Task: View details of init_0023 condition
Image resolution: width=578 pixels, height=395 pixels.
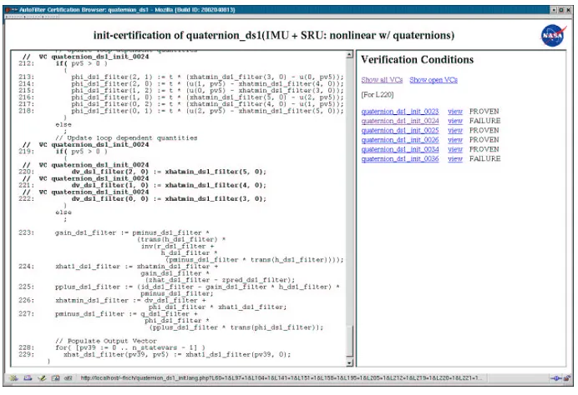Action: (x=455, y=112)
